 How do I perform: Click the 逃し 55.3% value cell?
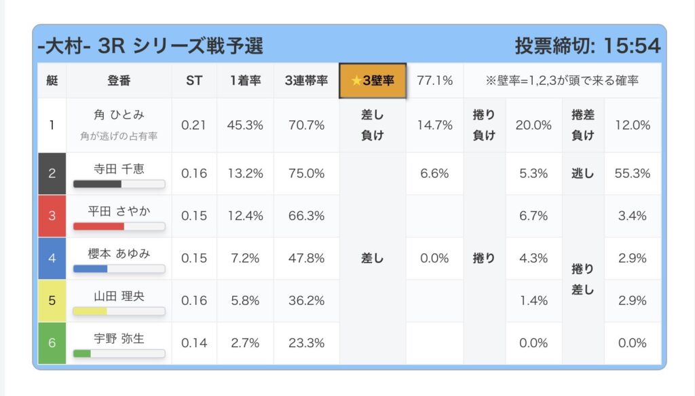[x=632, y=173]
